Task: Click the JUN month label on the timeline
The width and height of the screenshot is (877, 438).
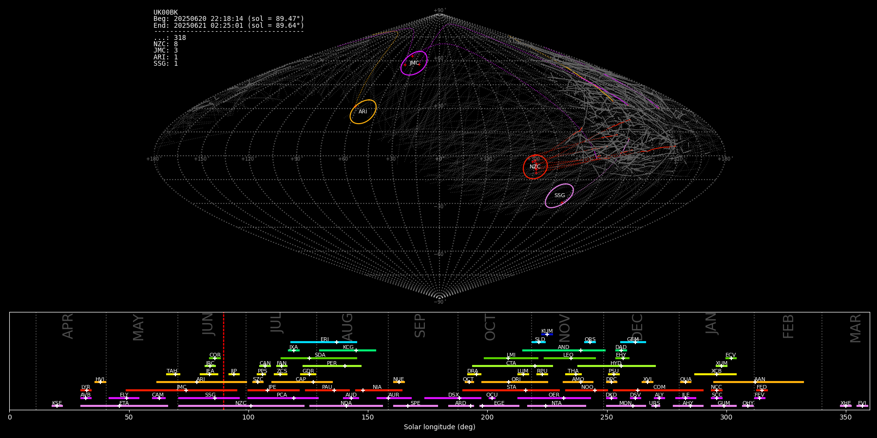Action: tap(208, 325)
